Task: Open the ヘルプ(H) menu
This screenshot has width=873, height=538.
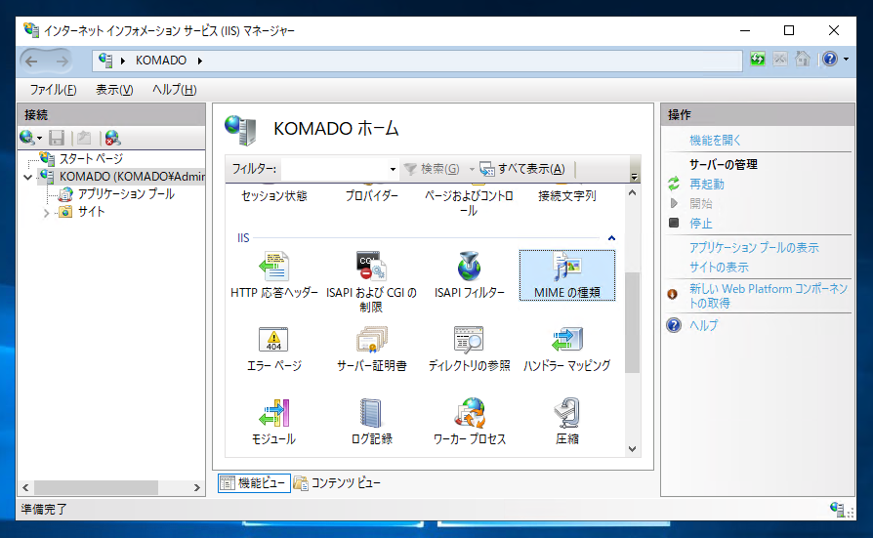Action: (x=174, y=90)
